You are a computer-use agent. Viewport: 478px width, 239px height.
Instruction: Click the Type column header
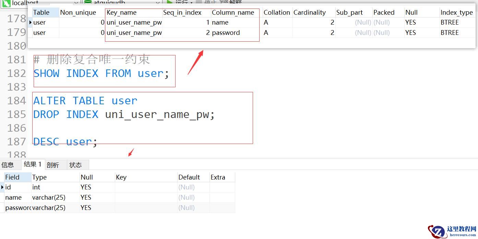55,177
